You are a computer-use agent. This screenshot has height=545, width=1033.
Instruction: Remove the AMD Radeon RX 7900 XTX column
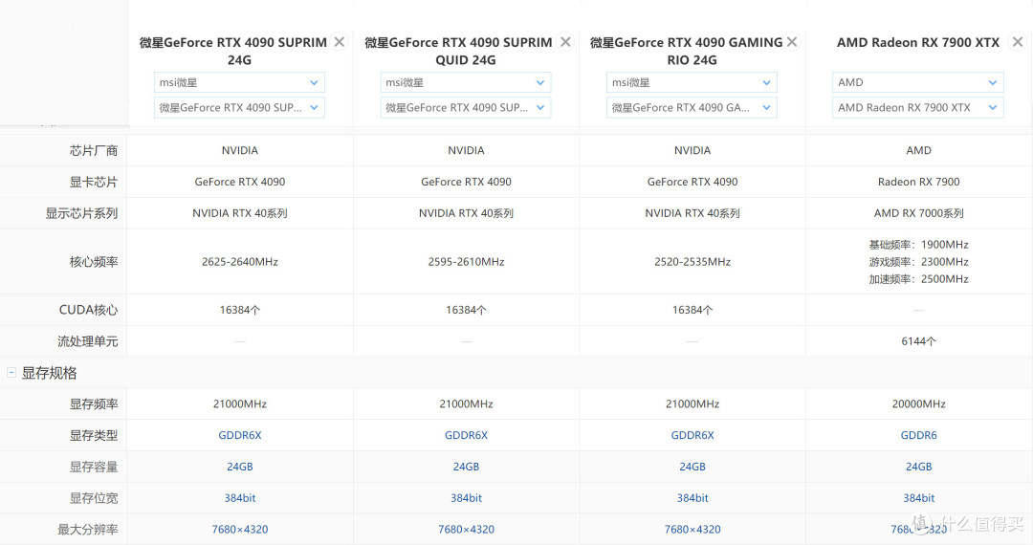(x=1018, y=42)
